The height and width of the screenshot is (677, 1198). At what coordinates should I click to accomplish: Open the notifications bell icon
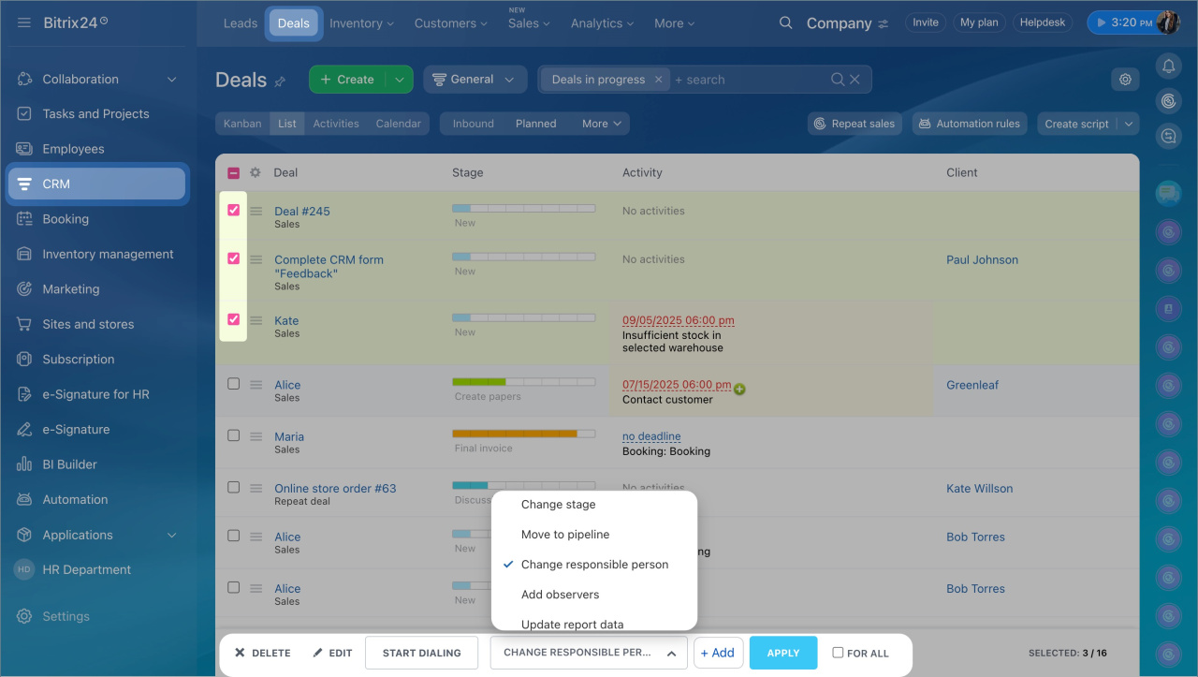(1168, 66)
